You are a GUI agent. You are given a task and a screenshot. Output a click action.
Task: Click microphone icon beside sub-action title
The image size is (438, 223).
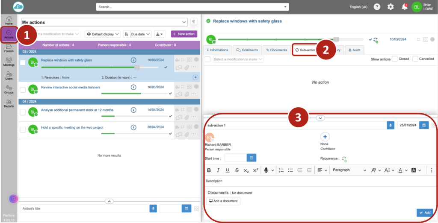coord(391,125)
